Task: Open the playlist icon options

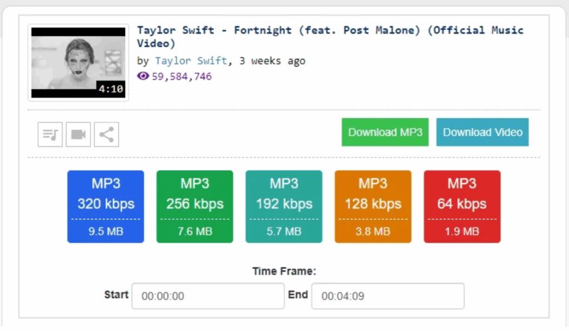Action: point(49,134)
